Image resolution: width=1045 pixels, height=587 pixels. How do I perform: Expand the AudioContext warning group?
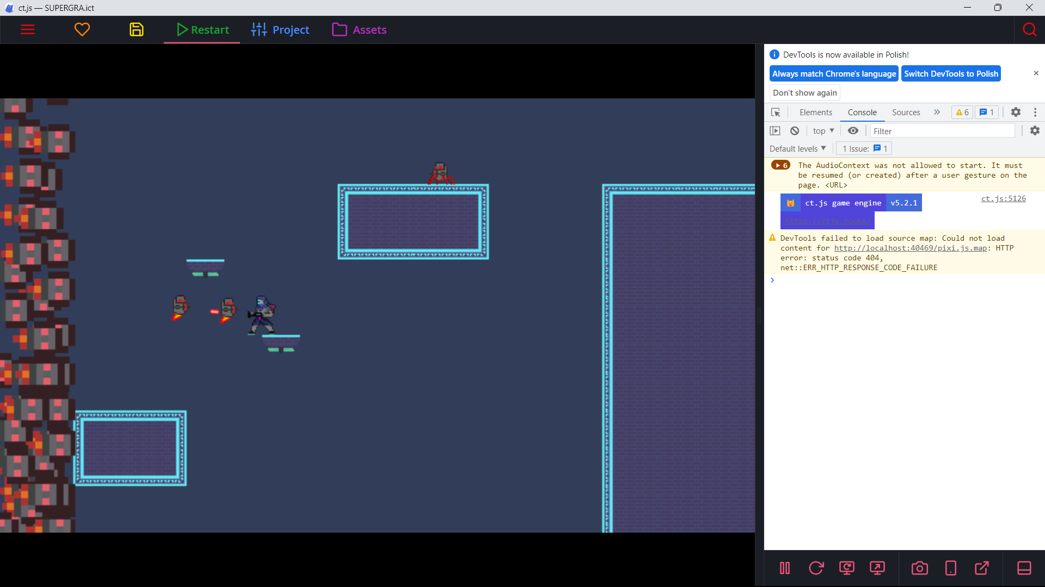point(780,165)
